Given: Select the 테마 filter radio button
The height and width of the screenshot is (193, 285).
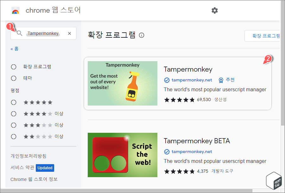Looking at the screenshot, I should point(14,78).
